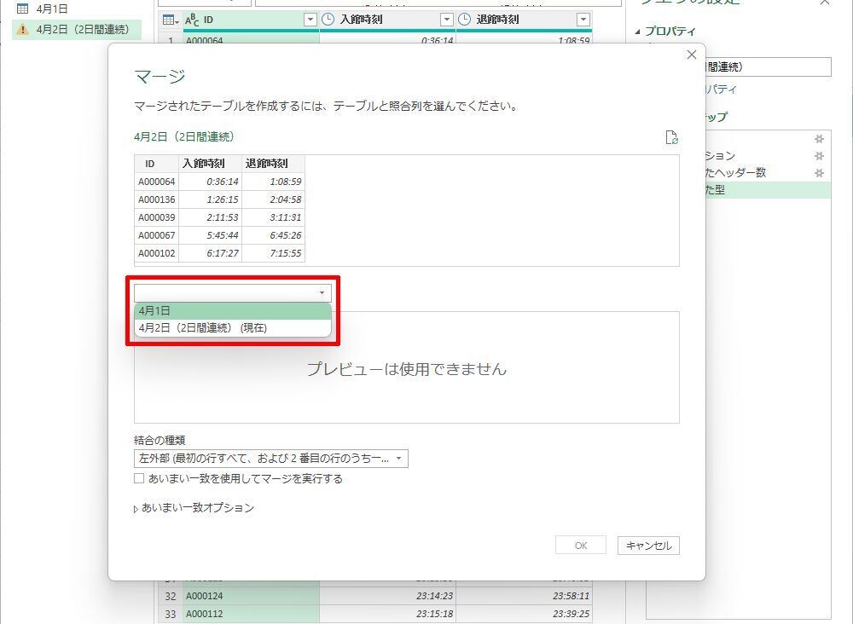Select the 退館時刻 column in the dialog preview
Screen dimensions: 853x624
274,164
